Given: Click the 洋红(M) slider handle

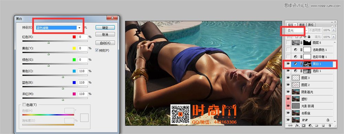Looking at the screenshot, I should pyautogui.click(x=63, y=100).
